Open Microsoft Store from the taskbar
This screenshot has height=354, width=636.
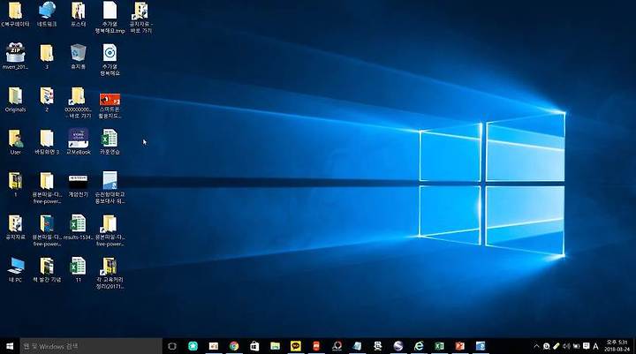(254, 346)
